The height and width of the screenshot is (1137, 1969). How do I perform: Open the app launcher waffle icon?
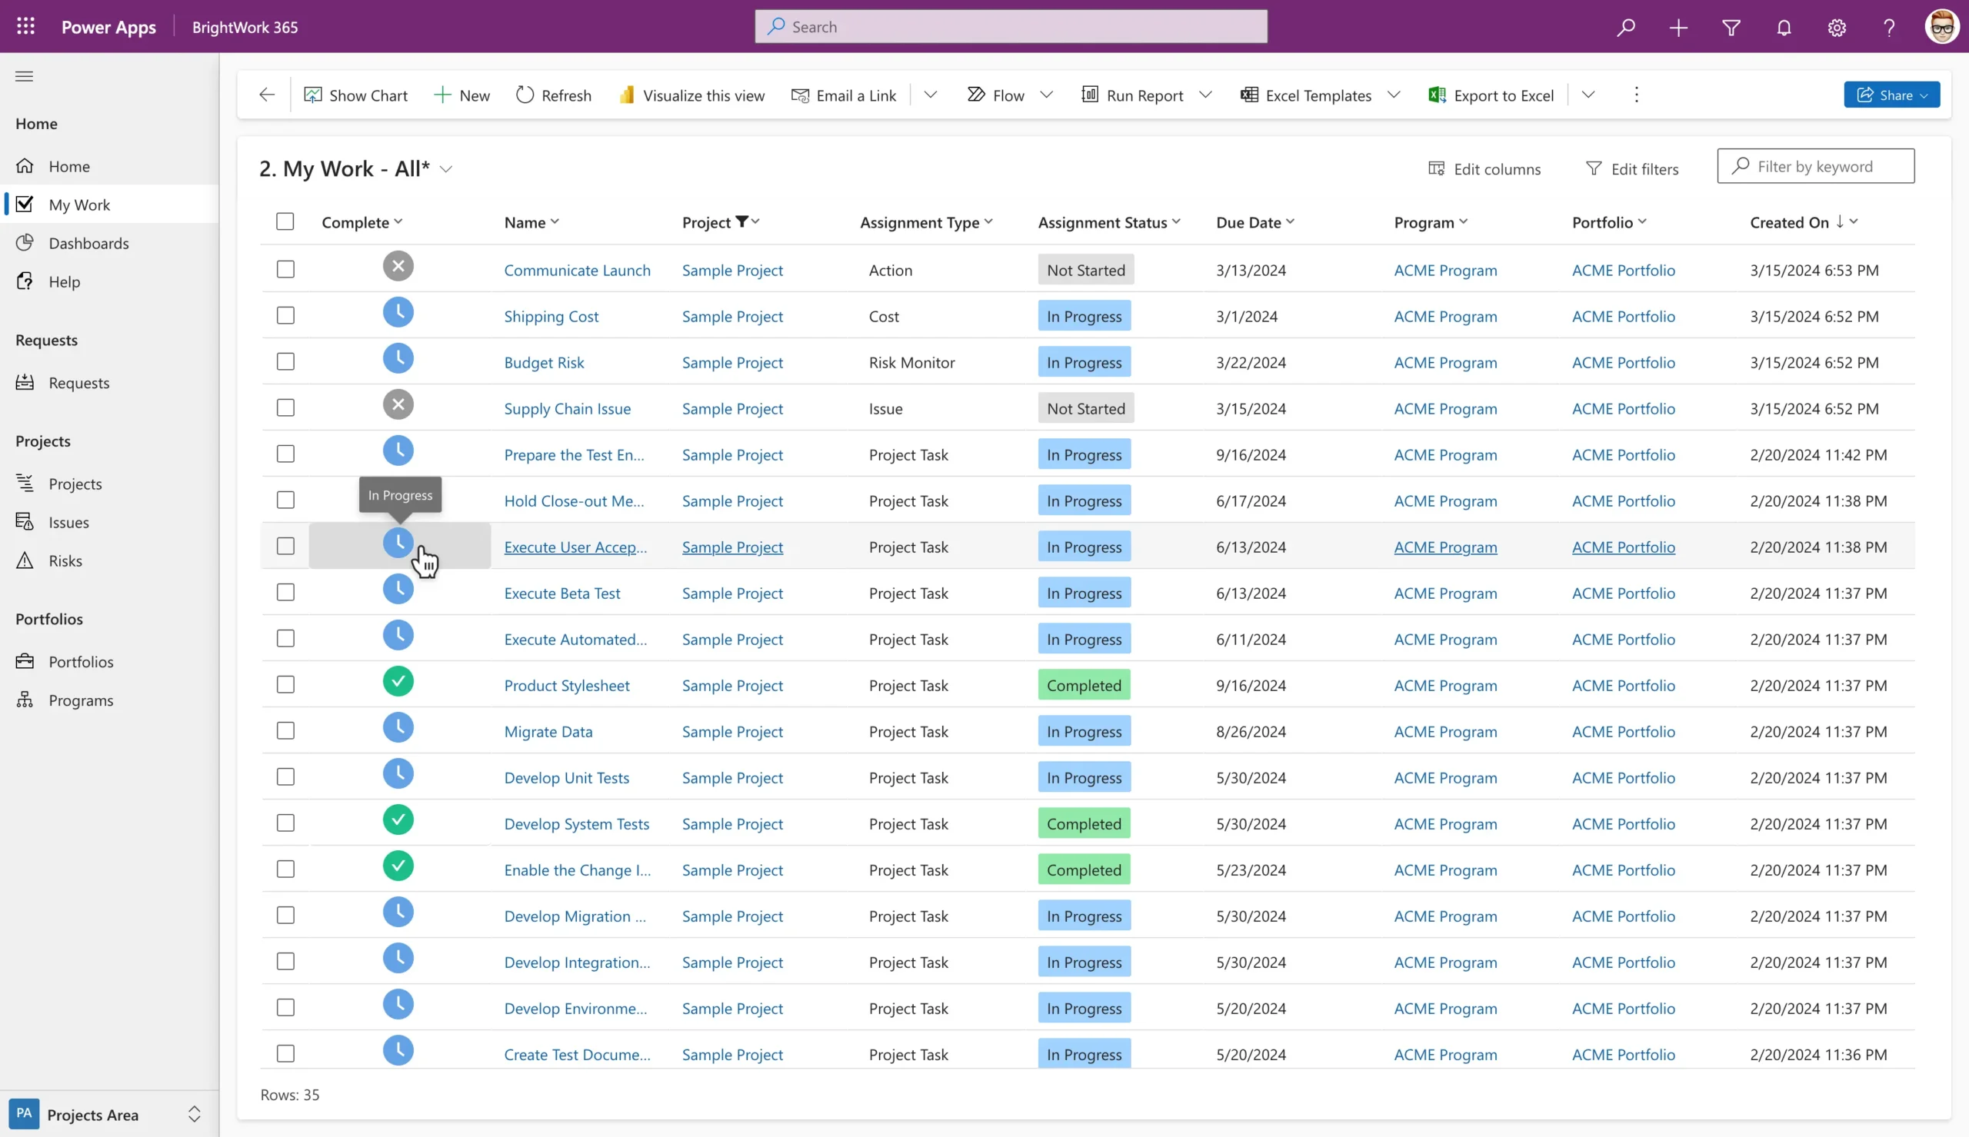(x=26, y=27)
